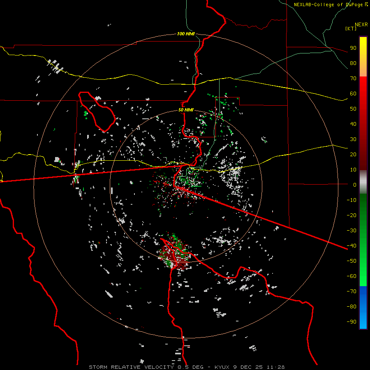This screenshot has width=370, height=370.
Task: Click the red and green velocity cluster south of radar
Action: click(x=175, y=252)
